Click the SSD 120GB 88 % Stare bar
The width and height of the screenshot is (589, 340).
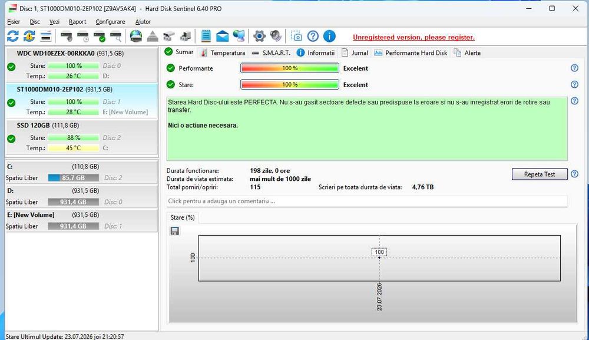pos(73,137)
